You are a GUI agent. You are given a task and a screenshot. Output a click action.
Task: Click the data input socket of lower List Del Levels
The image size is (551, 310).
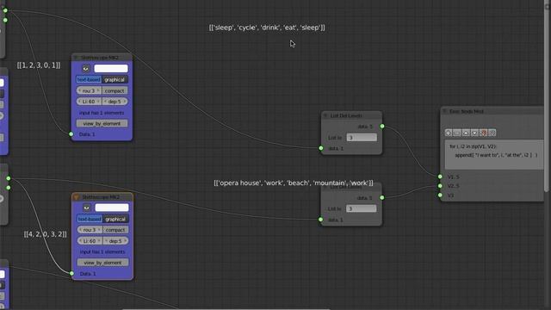320,220
